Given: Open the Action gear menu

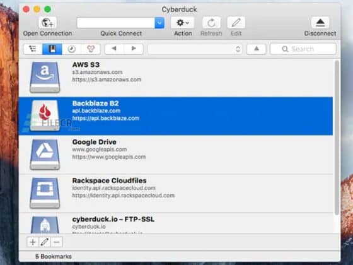Looking at the screenshot, I should tap(183, 23).
